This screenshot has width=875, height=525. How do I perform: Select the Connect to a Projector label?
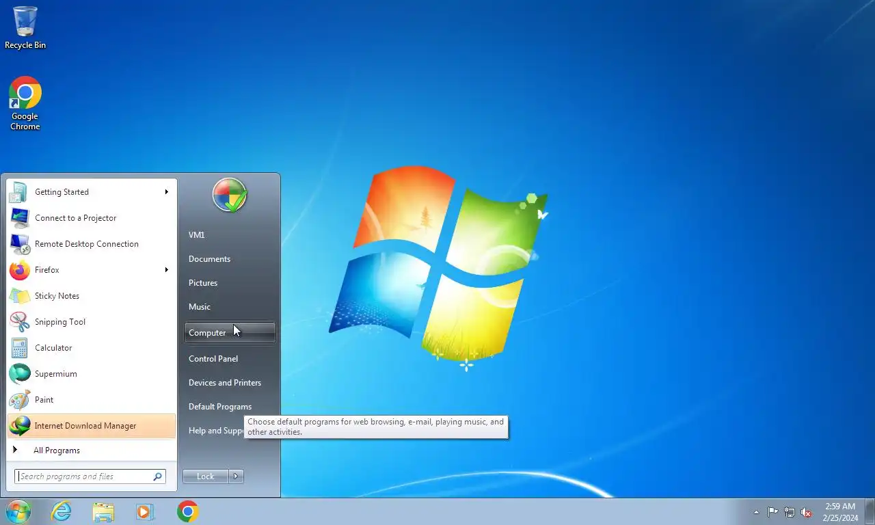tap(76, 218)
